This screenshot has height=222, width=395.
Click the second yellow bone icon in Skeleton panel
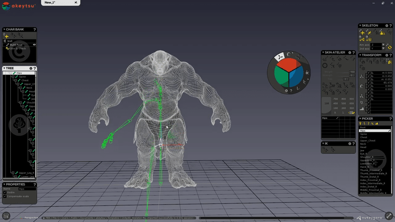click(x=369, y=33)
